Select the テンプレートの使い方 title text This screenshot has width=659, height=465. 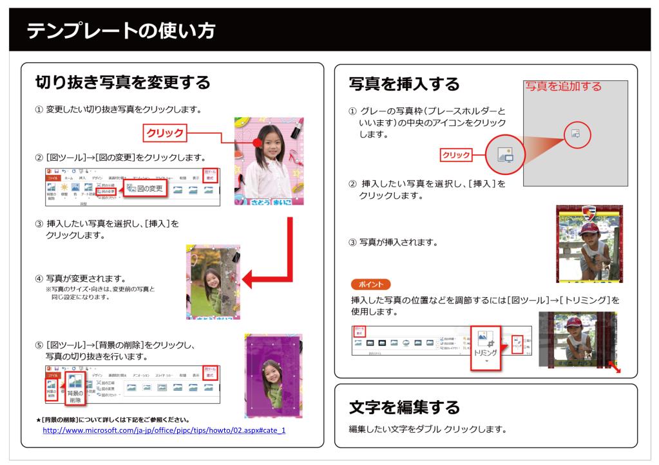(x=122, y=31)
